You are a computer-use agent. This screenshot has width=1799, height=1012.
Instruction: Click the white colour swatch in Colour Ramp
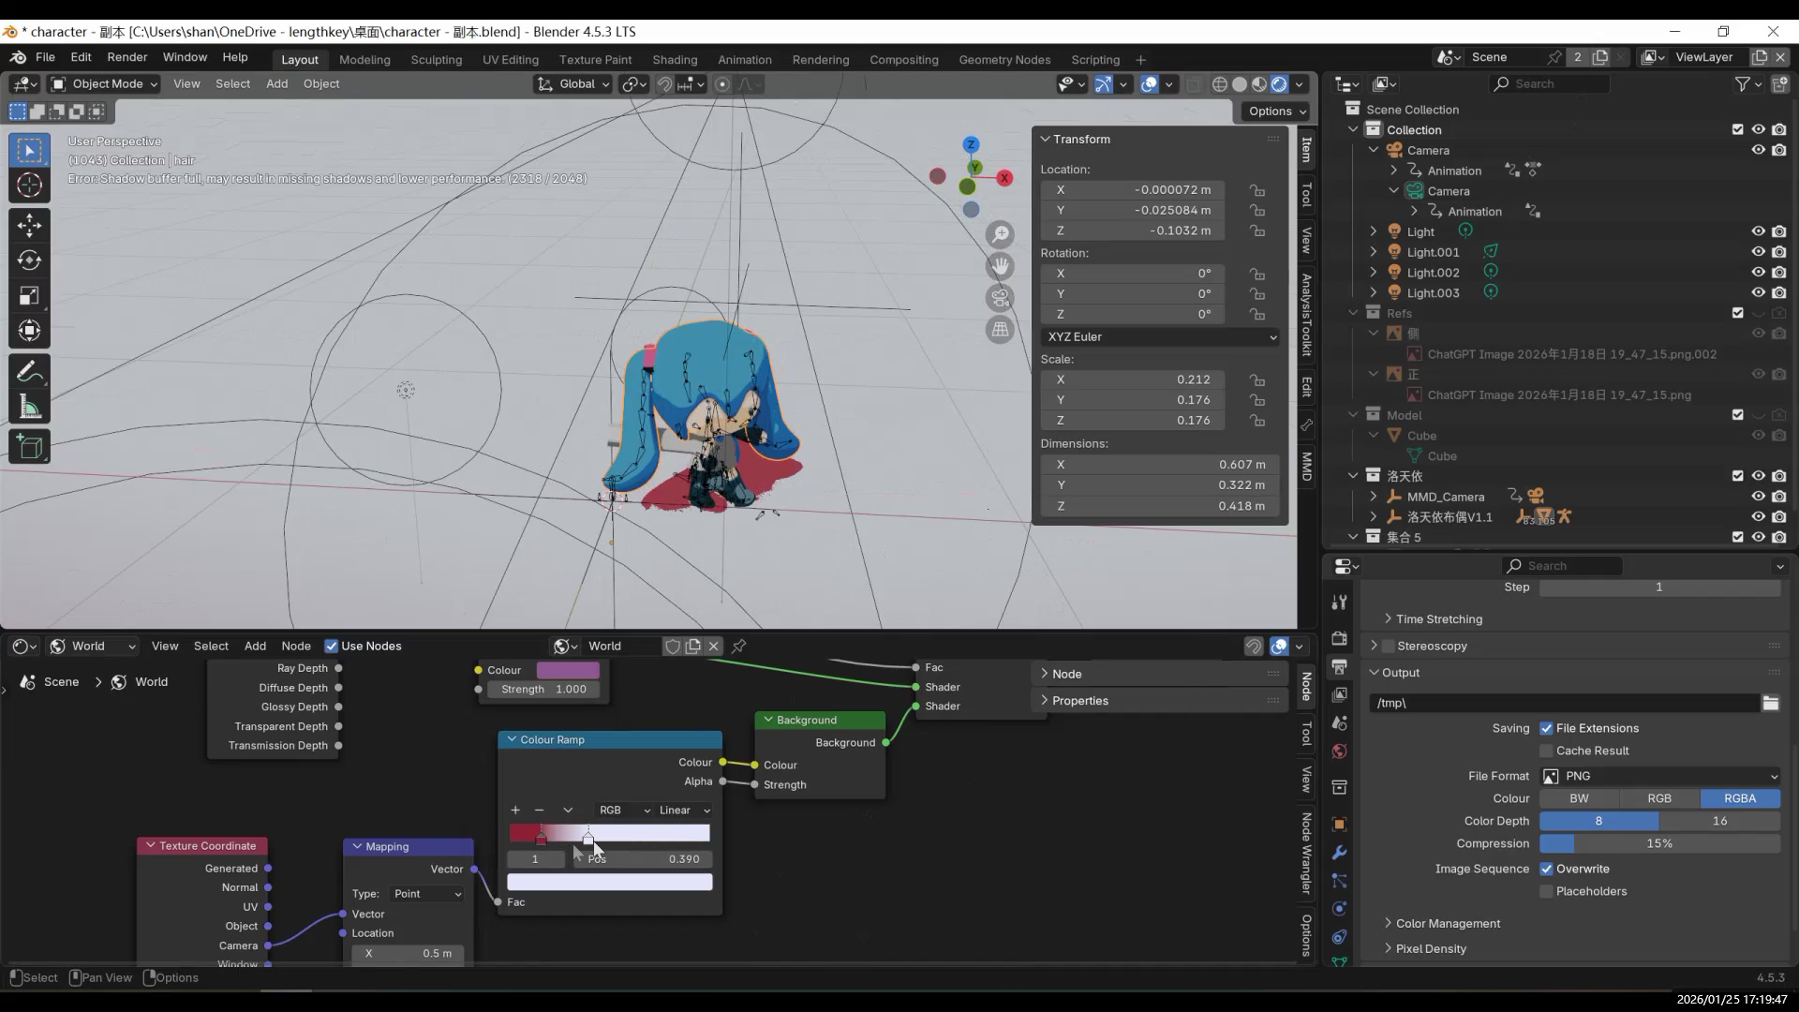[x=609, y=882]
